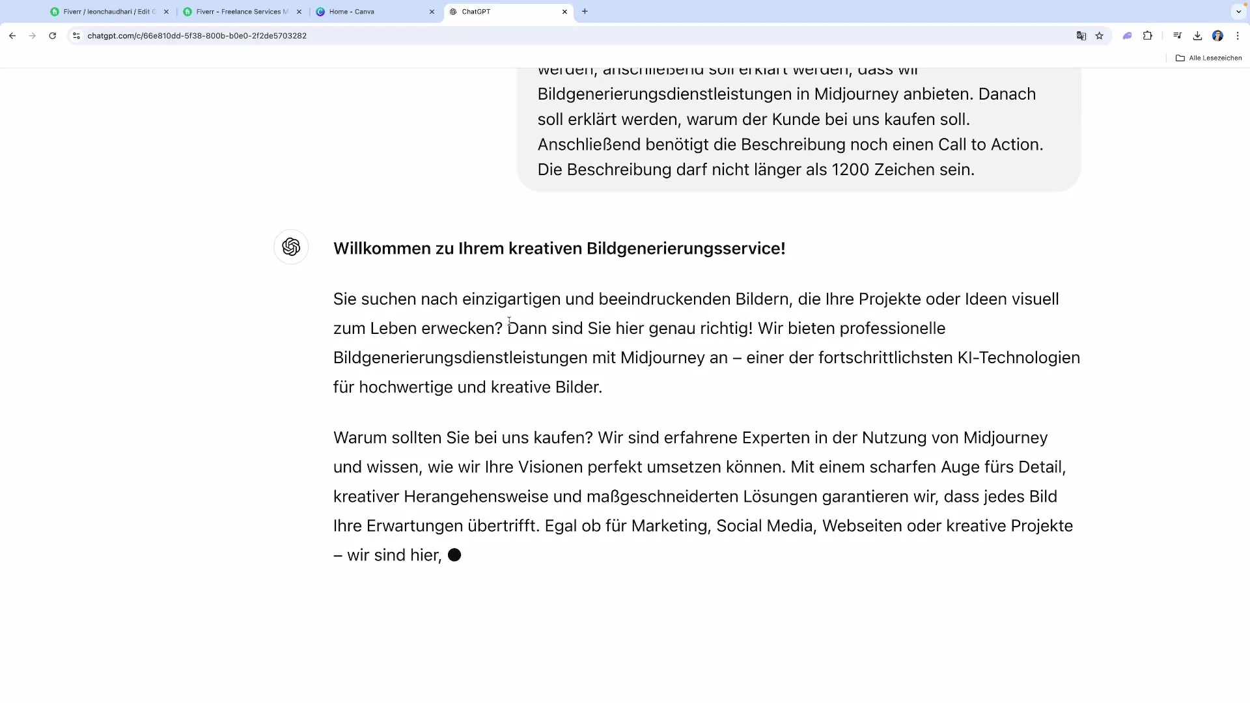Open the purple ghost extension
The width and height of the screenshot is (1250, 703).
(1127, 36)
